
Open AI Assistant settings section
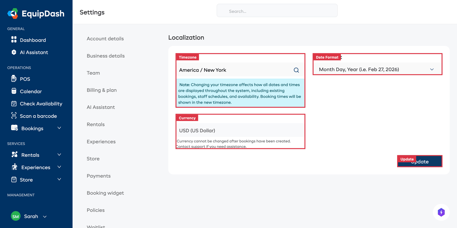(x=101, y=107)
